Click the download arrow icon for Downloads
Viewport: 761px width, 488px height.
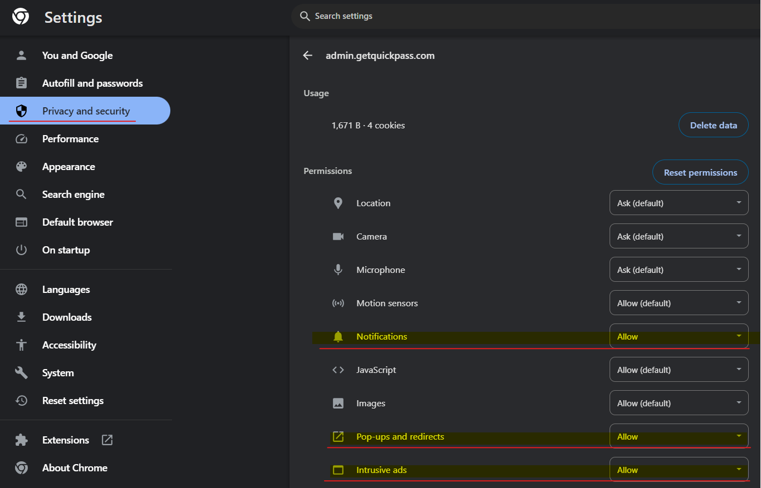pyautogui.click(x=21, y=317)
